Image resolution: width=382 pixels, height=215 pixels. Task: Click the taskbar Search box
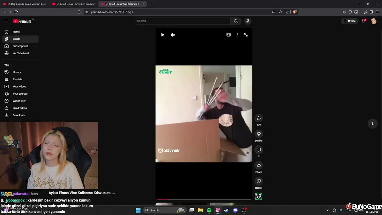tap(165, 210)
